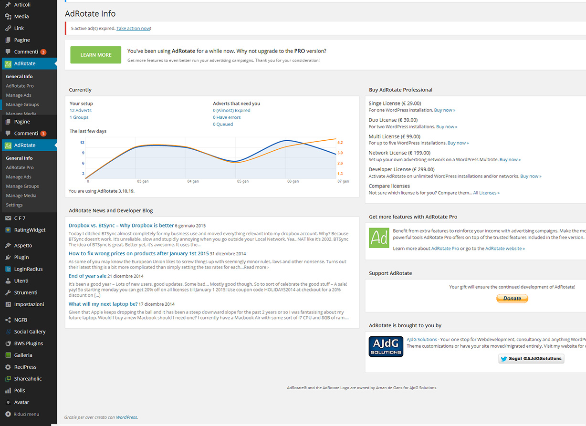Click the yellow Donate button
This screenshot has width=586, height=426.
pos(512,299)
